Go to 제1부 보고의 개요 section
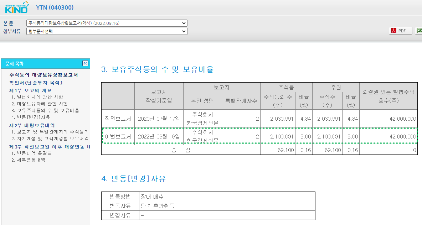 pos(30,90)
